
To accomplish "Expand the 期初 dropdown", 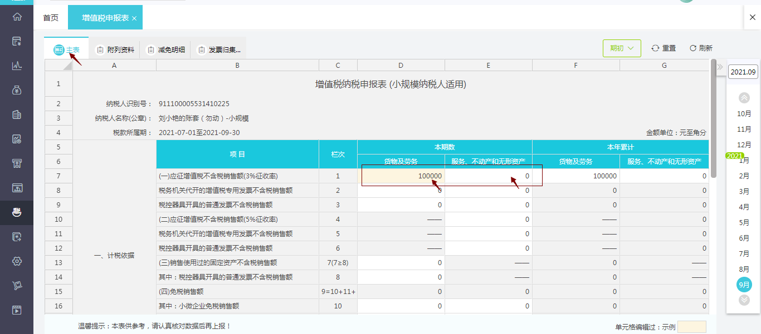I will click(x=622, y=48).
